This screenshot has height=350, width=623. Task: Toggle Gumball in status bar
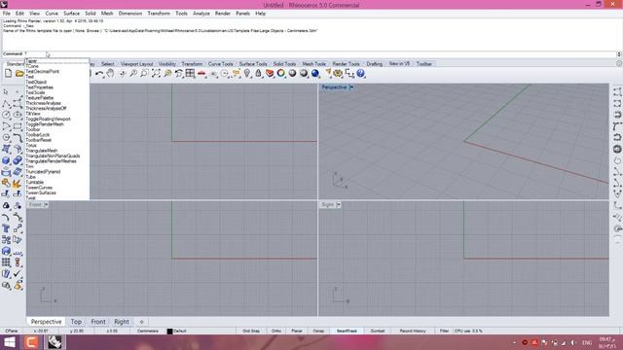tap(378, 331)
